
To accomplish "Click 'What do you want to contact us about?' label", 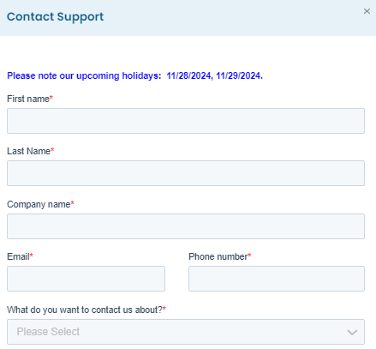I will pyautogui.click(x=85, y=310).
